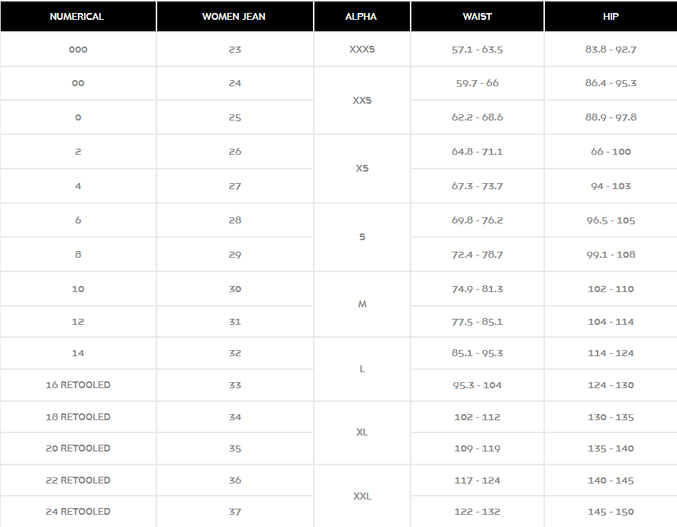Click the WAIST column header
This screenshot has width=677, height=527.
[x=477, y=16]
